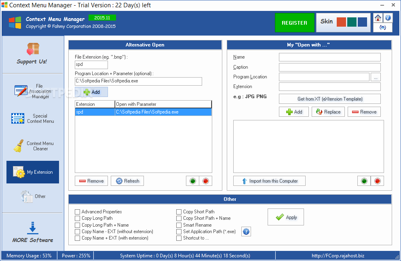Add a new Open with entry

point(294,112)
